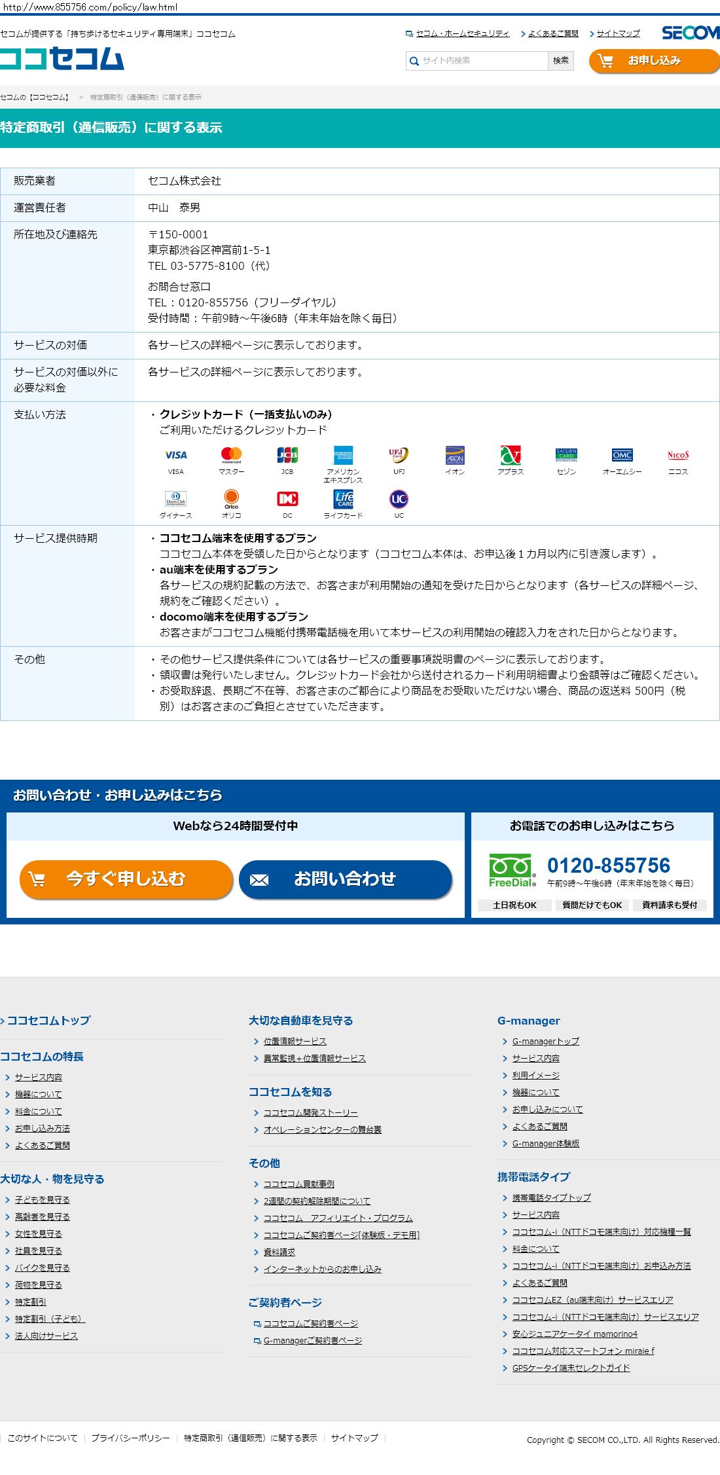This screenshot has height=1475, width=720.
Task: Click the NICOS card logo
Action: click(x=678, y=455)
